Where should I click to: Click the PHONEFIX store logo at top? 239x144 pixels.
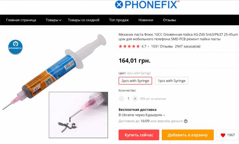click(147, 4)
